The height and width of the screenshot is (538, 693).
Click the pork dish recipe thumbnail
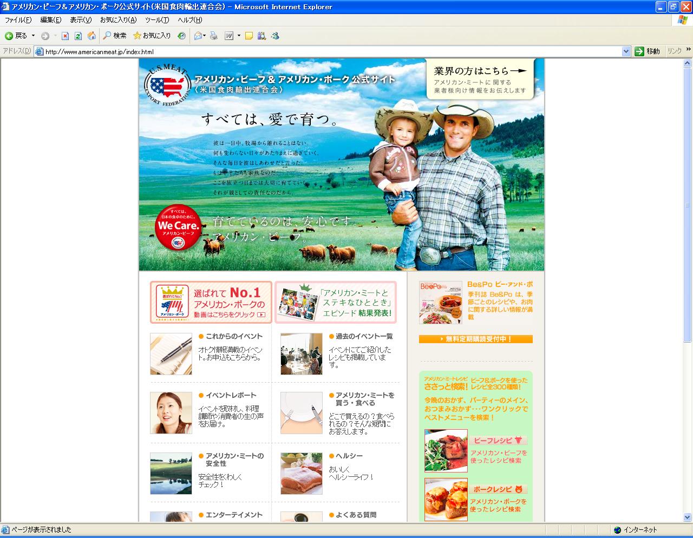click(446, 500)
